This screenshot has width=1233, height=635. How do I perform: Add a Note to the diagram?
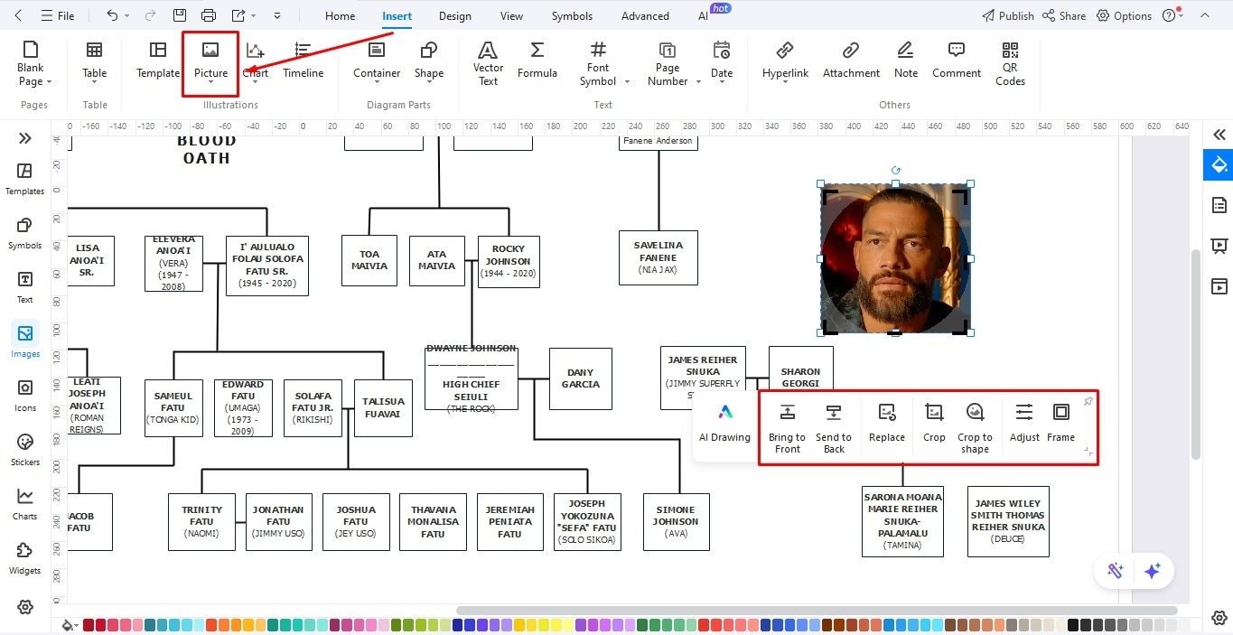[x=905, y=62]
